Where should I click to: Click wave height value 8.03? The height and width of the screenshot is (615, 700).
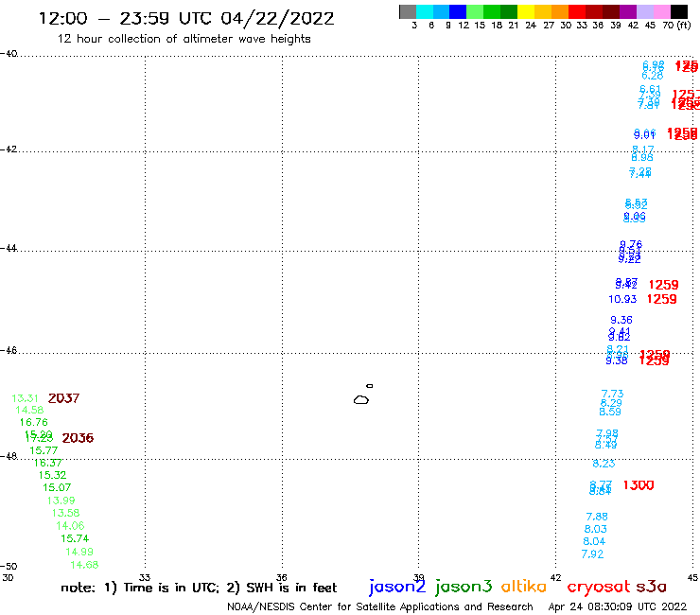coord(596,529)
